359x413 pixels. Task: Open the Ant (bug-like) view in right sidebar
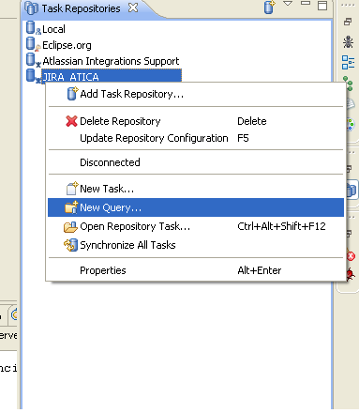[x=348, y=42]
